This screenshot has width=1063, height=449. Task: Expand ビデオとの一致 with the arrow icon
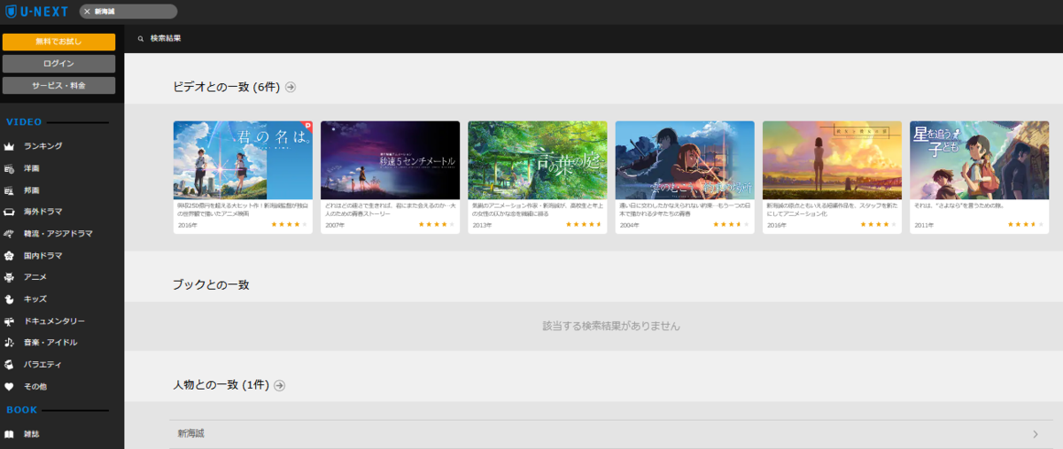pos(290,87)
